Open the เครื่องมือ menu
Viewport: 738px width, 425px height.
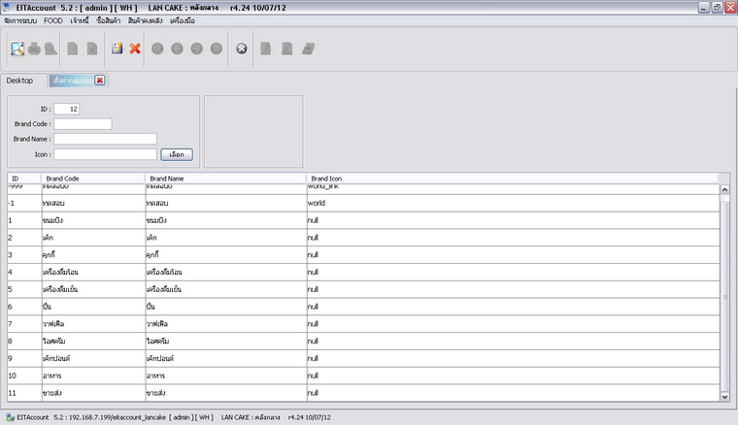(183, 20)
